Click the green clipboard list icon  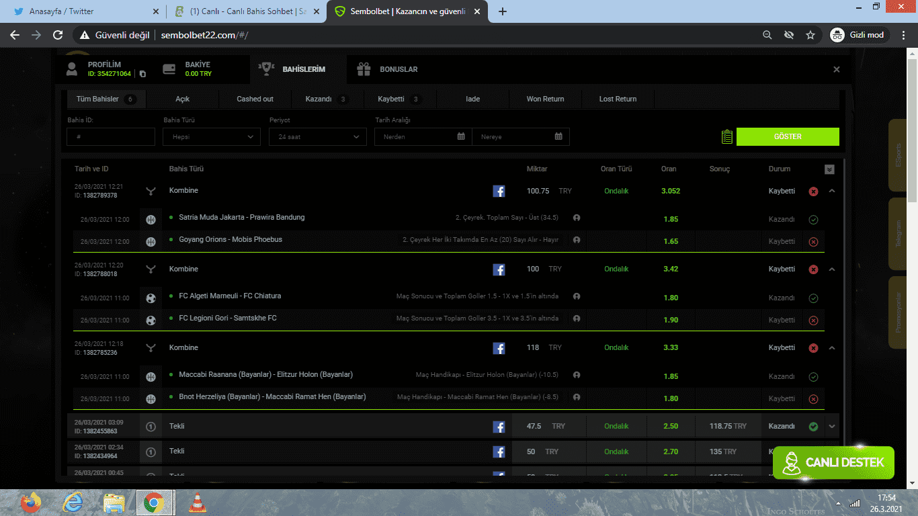click(726, 136)
